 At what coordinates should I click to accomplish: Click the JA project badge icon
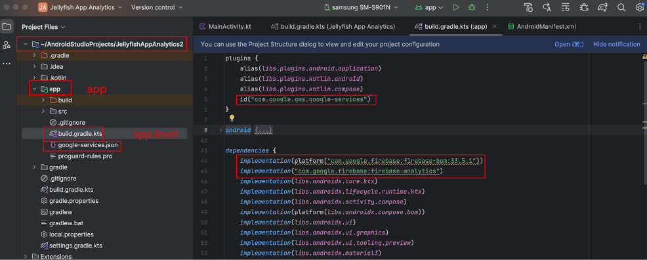(x=42, y=7)
